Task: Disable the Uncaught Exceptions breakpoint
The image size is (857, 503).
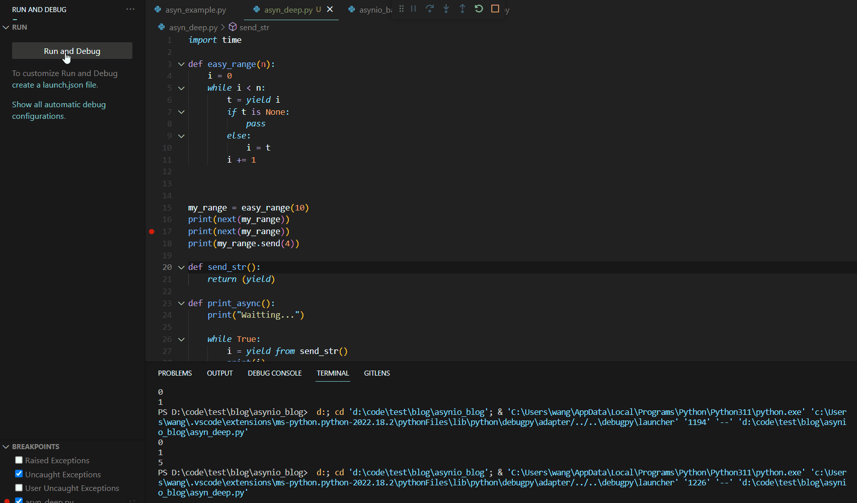Action: point(19,474)
